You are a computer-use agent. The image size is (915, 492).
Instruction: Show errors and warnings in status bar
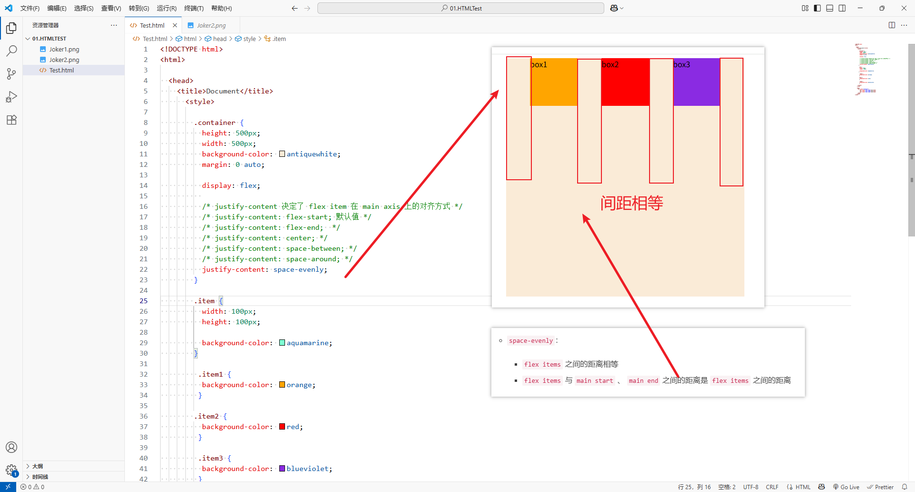(x=32, y=487)
